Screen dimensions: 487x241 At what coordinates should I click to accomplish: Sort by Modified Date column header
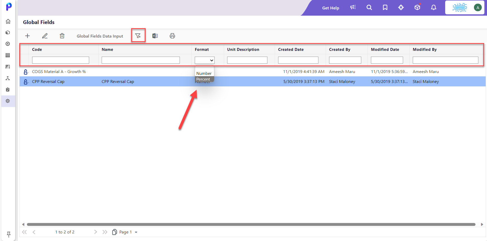coord(385,50)
